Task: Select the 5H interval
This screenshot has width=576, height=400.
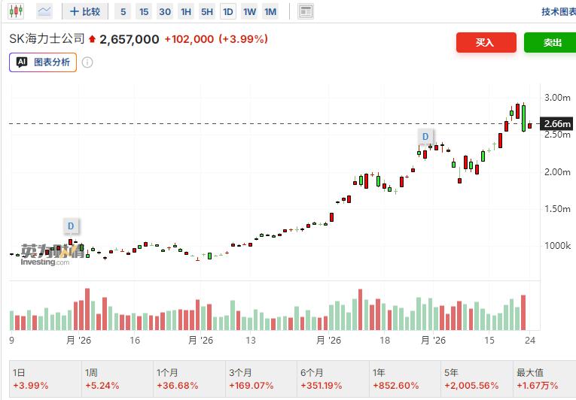Action: tap(207, 12)
